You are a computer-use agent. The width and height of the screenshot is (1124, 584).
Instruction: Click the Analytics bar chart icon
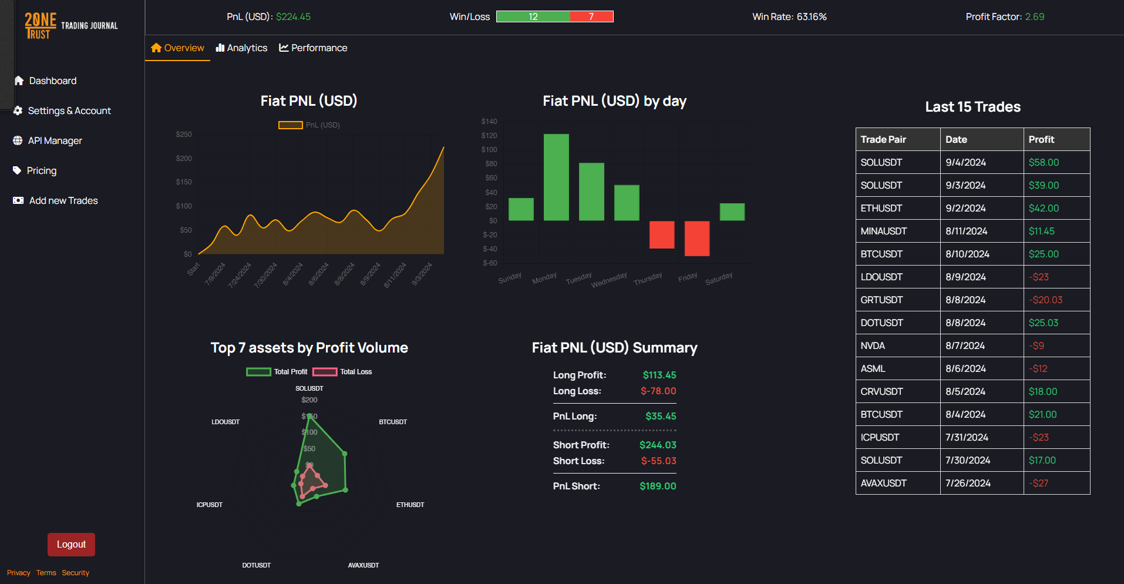pos(220,48)
